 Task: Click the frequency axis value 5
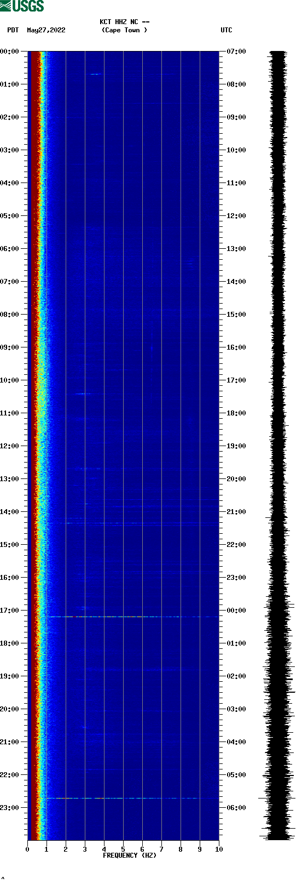click(x=123, y=849)
